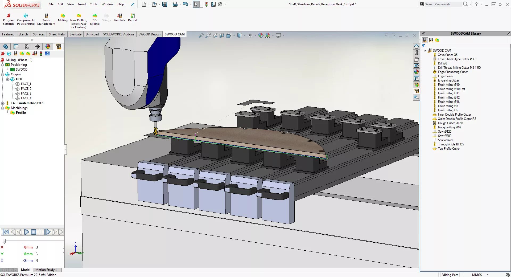Collapse the Positioning node in the tree
The height and width of the screenshot is (277, 511).
tap(2, 65)
